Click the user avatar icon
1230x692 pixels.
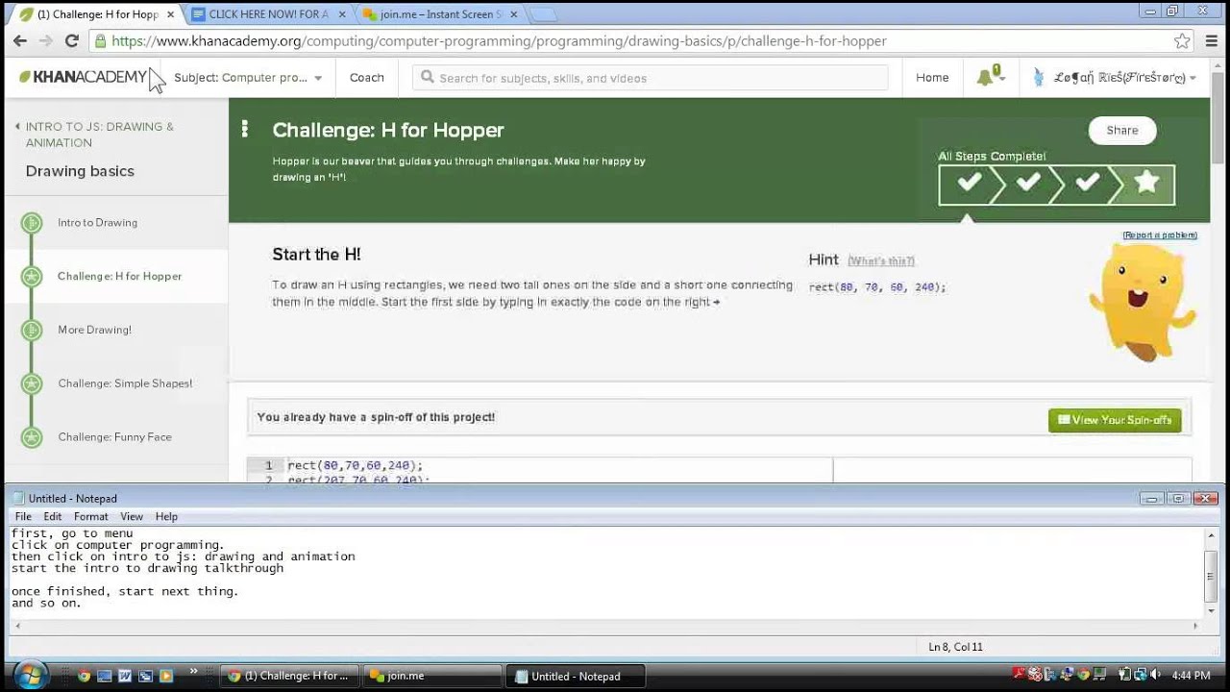1039,77
